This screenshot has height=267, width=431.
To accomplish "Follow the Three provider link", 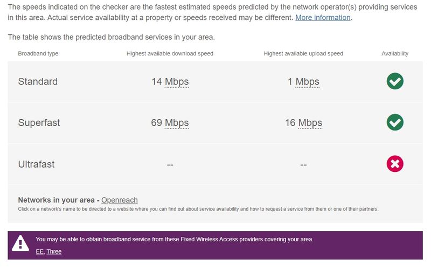I will coord(54,251).
